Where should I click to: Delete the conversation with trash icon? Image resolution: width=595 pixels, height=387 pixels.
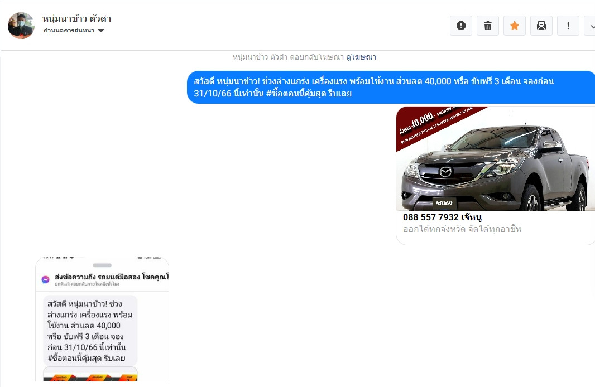(x=488, y=26)
